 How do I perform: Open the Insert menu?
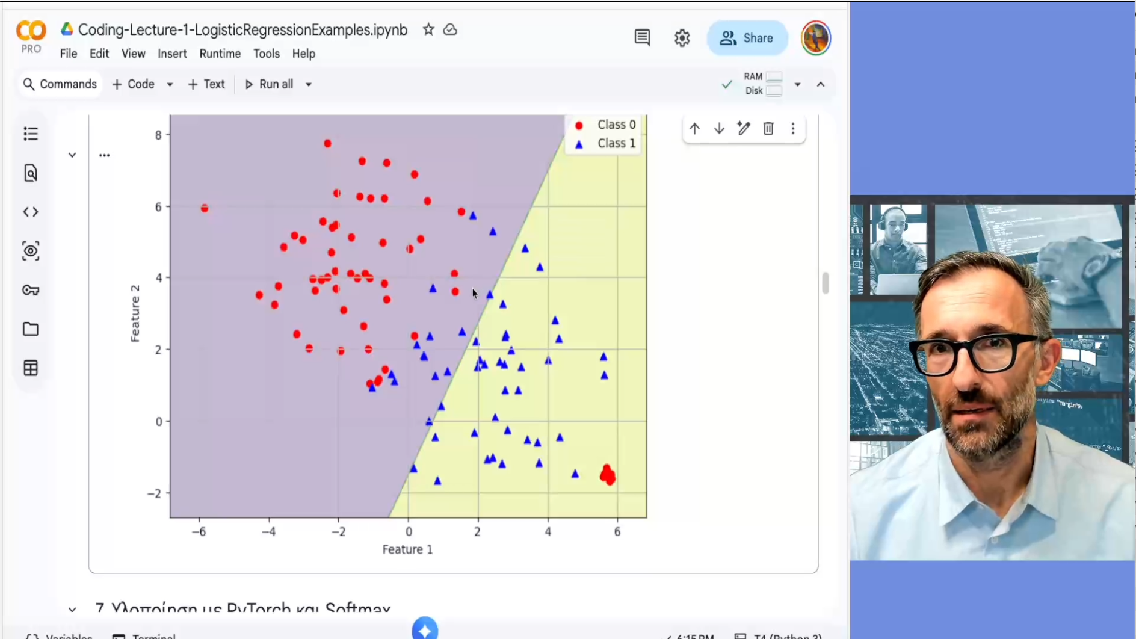[x=172, y=54]
